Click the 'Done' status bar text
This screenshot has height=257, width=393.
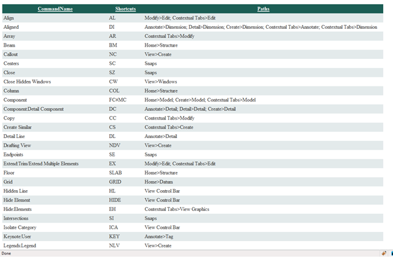click(x=6, y=253)
